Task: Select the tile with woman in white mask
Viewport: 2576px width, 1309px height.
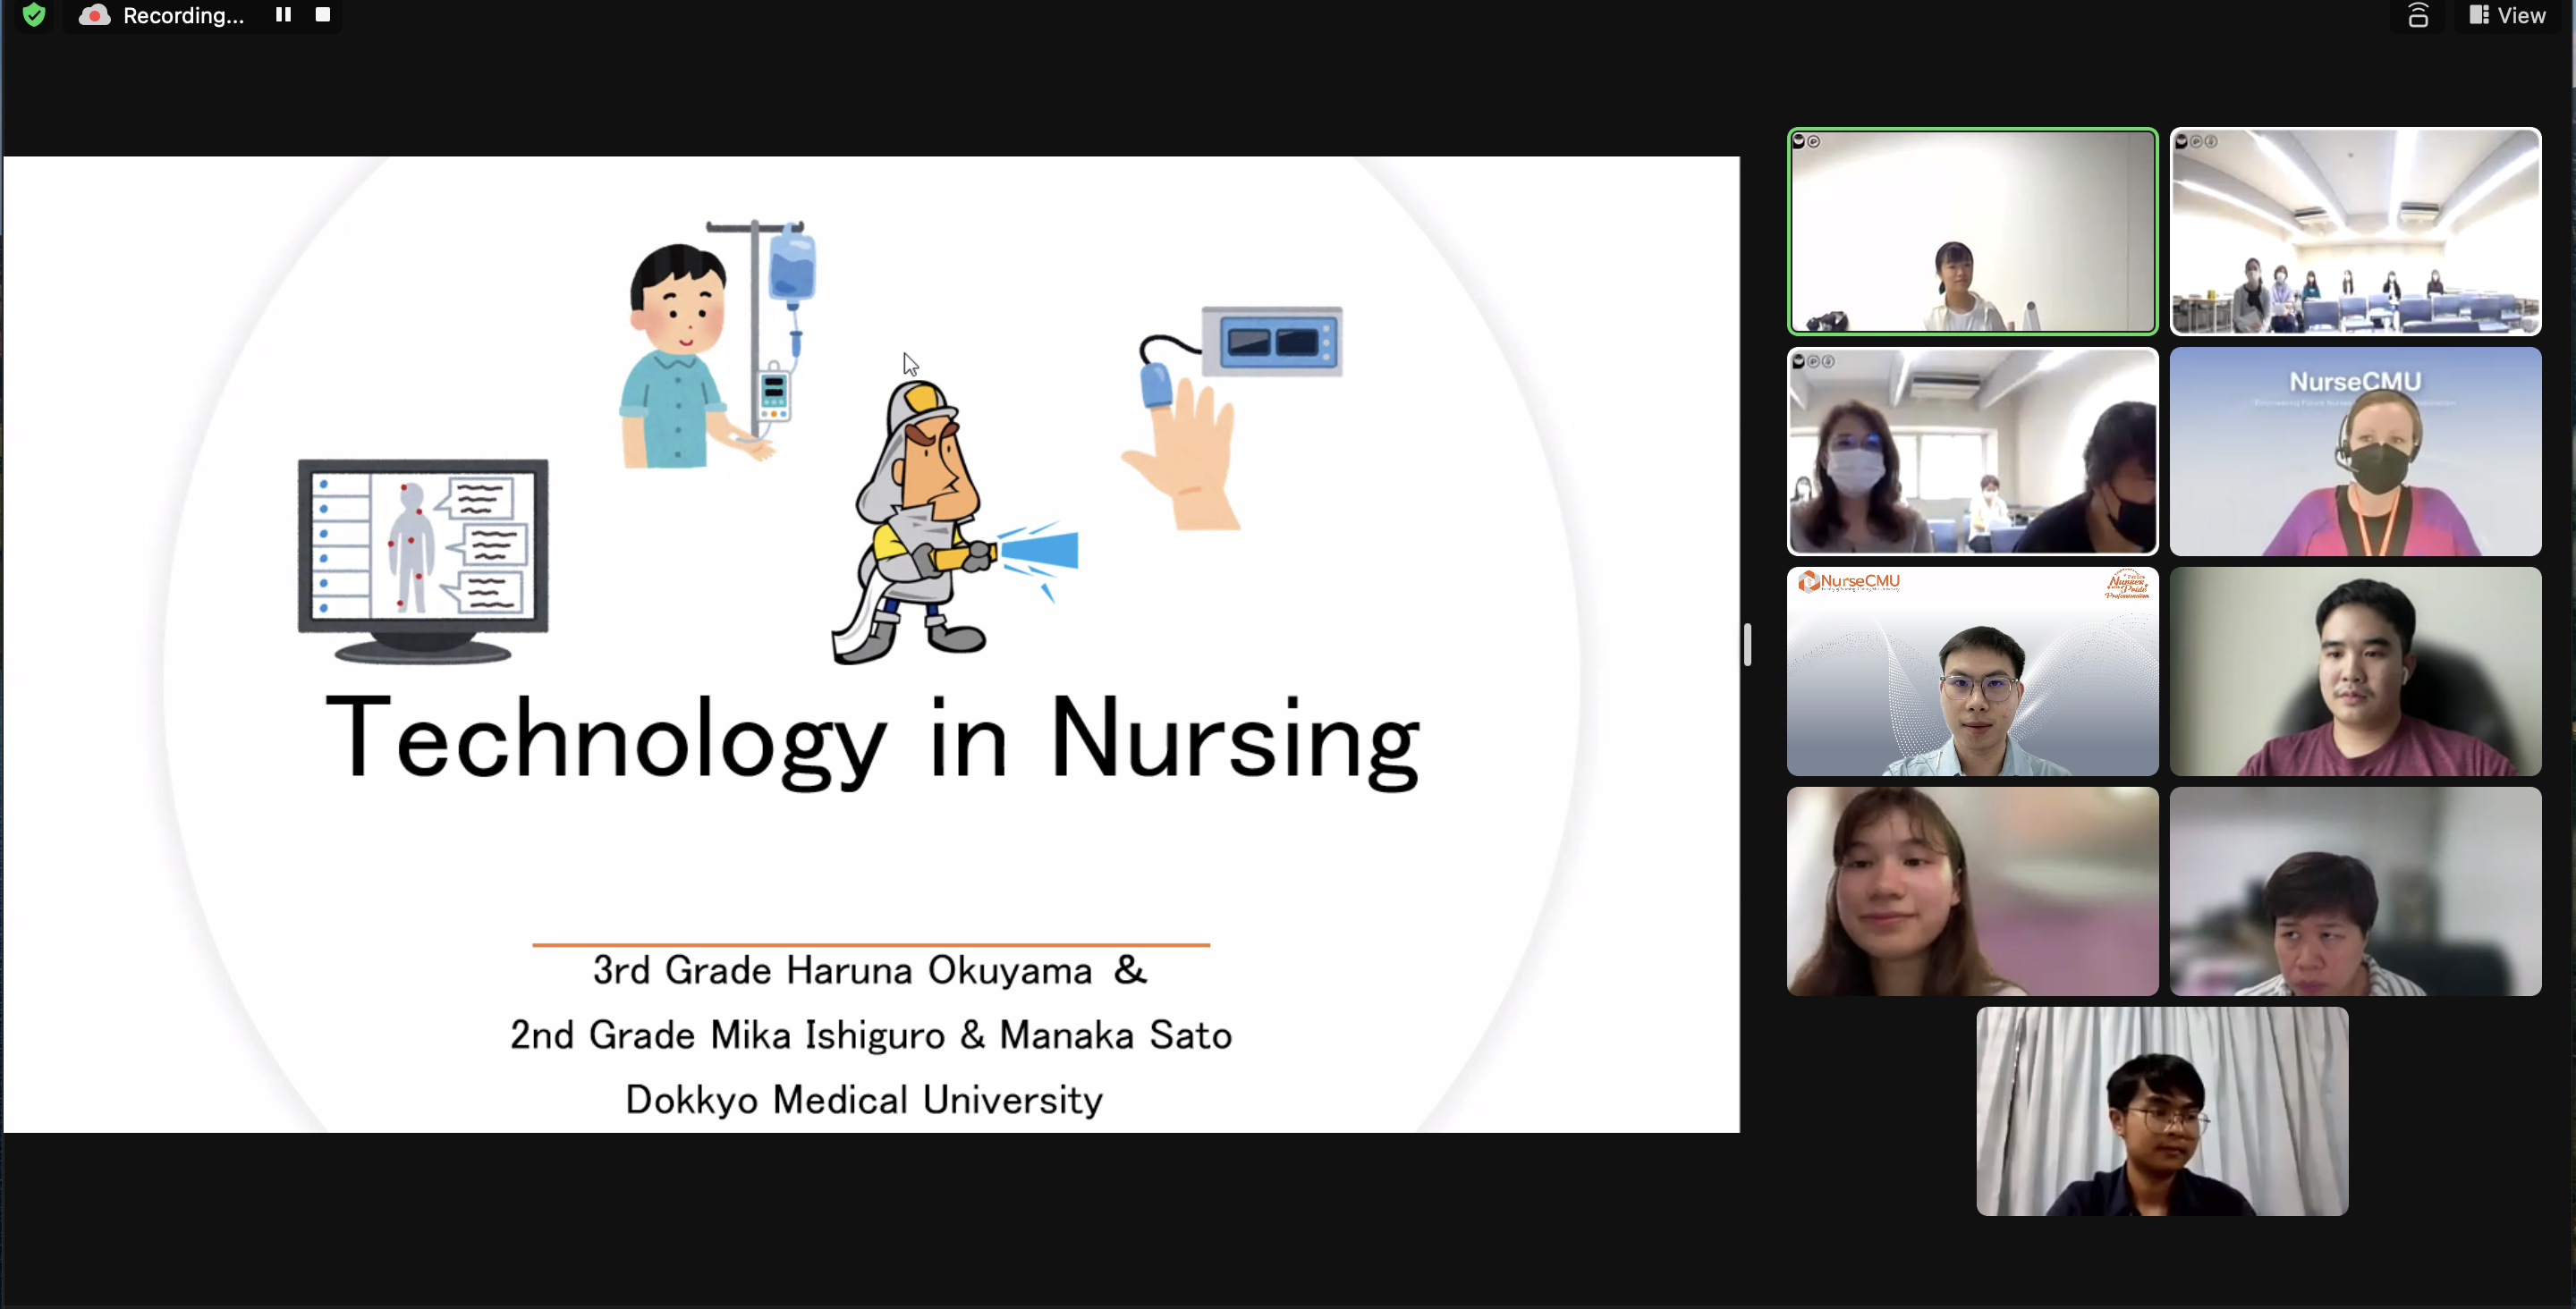Action: click(x=1972, y=451)
